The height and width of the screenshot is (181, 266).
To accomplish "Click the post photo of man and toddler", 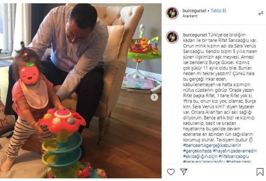I will (81, 91).
